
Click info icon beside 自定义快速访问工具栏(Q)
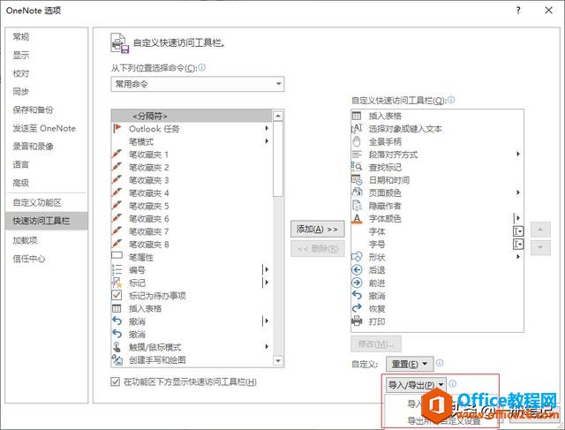451,100
